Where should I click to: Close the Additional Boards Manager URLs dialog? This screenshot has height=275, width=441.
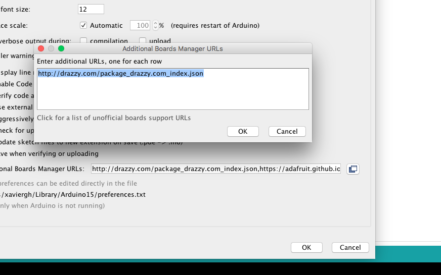(41, 48)
